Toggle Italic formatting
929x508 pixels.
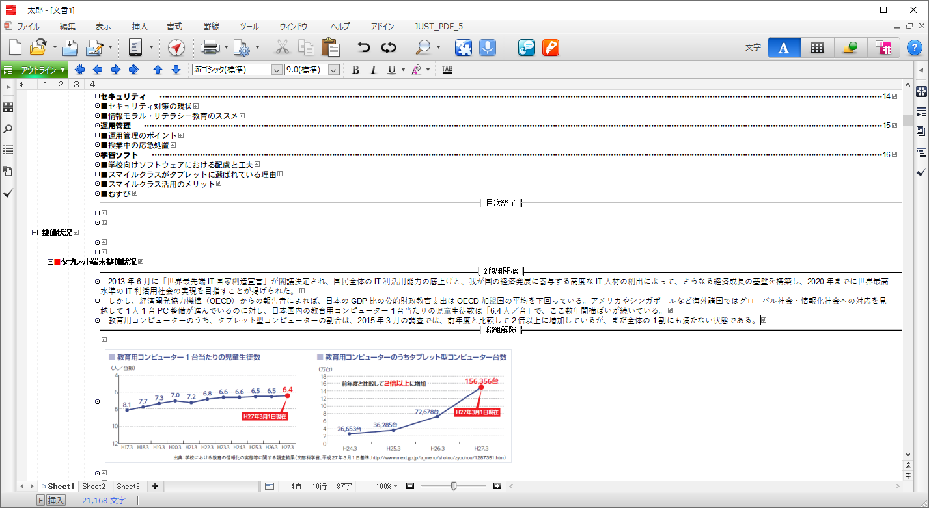pos(373,70)
